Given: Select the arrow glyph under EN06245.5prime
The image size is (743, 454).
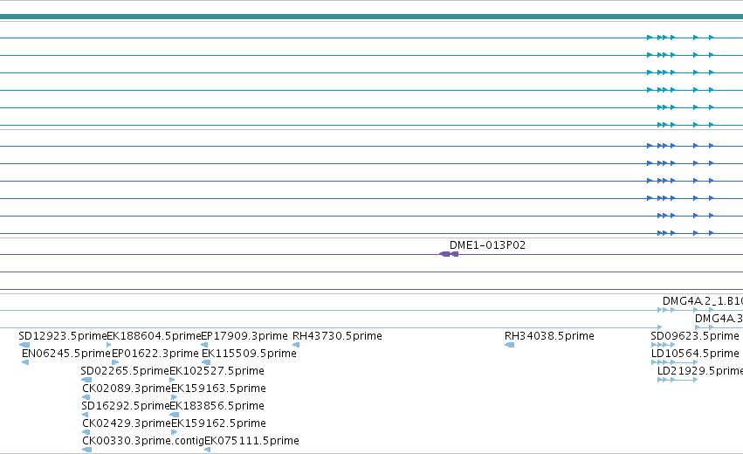Looking at the screenshot, I should tap(25, 362).
